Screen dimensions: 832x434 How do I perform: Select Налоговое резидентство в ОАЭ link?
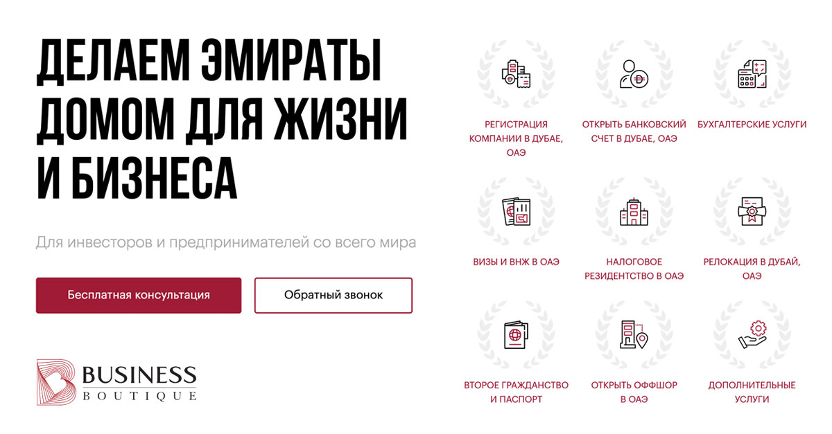[634, 269]
